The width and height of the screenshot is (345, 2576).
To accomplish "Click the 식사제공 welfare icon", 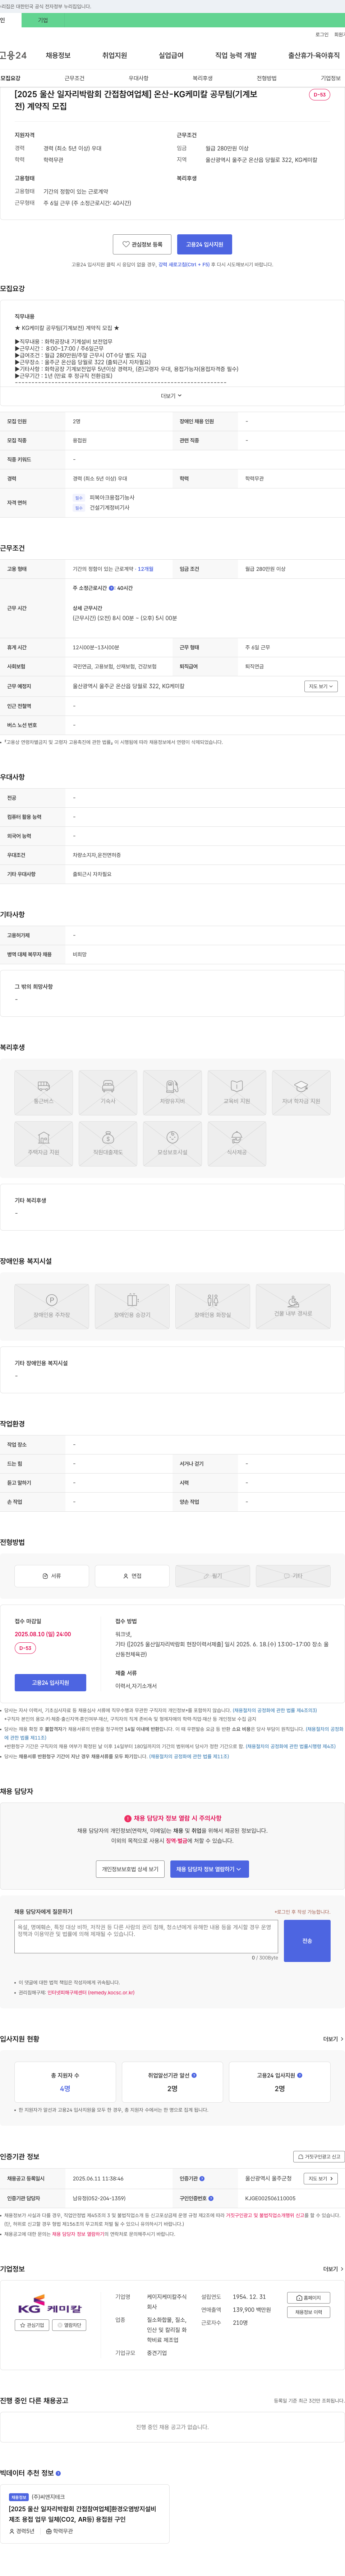I will (x=236, y=1143).
